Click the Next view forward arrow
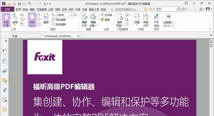This screenshot has width=214, height=116. click(196, 9)
